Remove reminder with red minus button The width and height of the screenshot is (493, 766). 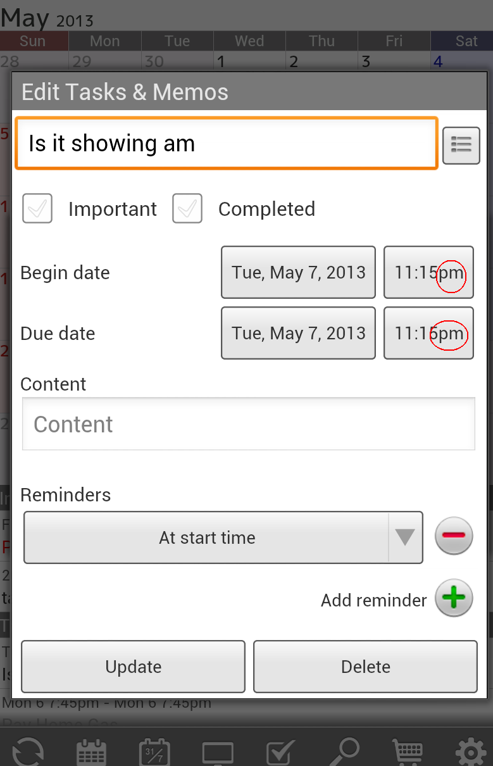[454, 536]
